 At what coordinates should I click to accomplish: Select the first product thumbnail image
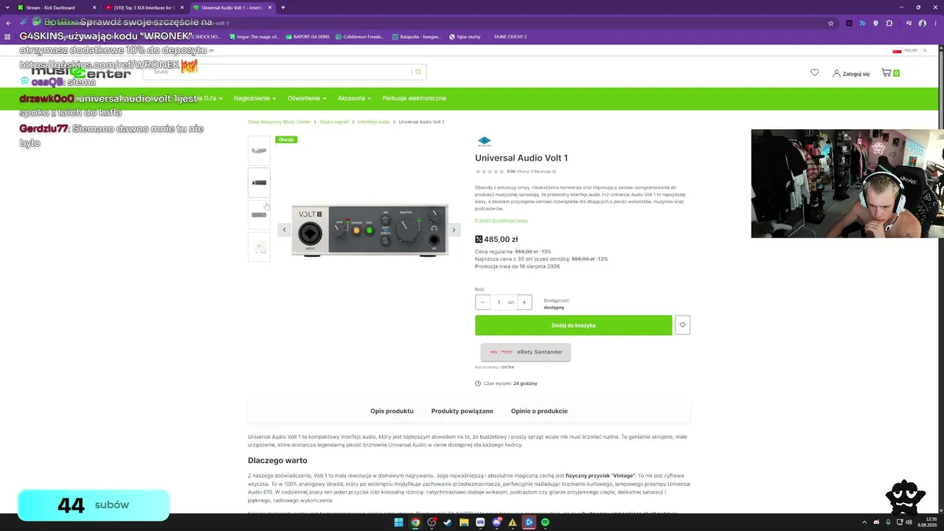259,150
